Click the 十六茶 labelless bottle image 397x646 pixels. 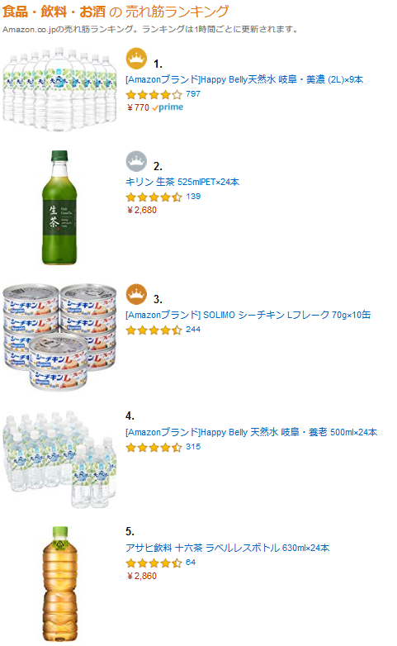(x=60, y=584)
